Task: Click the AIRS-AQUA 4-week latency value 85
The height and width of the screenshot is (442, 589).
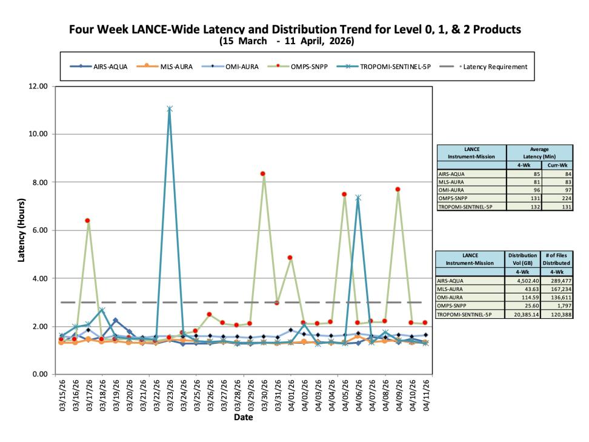Action: (x=537, y=174)
